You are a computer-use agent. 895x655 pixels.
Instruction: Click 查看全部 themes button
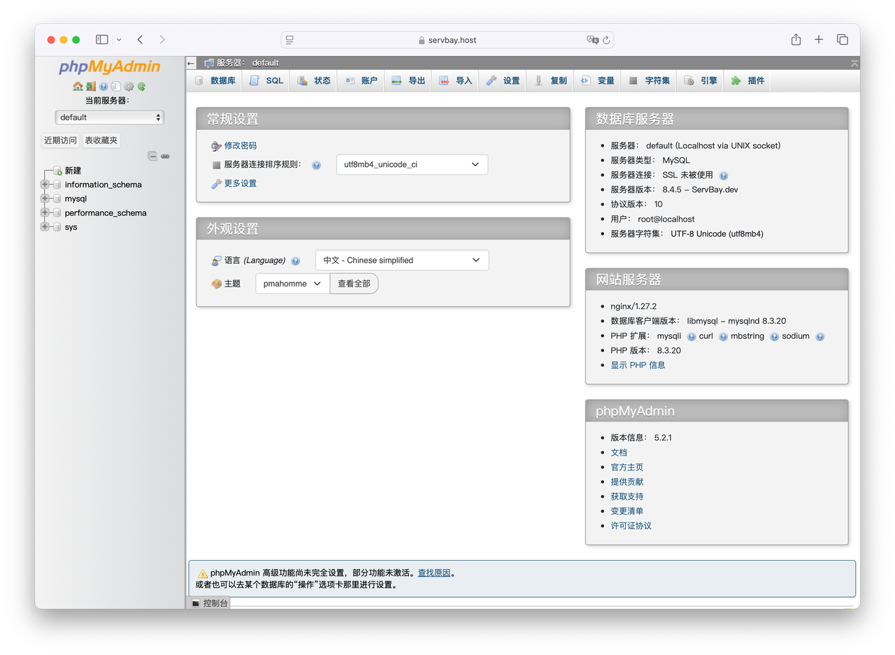(x=354, y=284)
